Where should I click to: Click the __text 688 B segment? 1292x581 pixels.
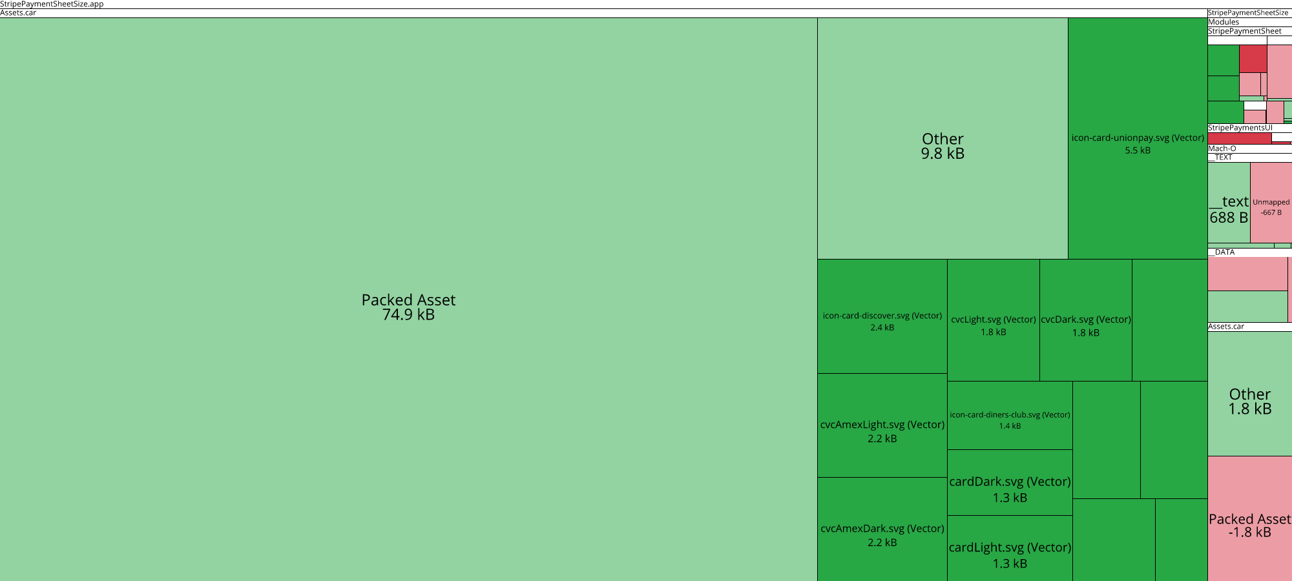point(1227,207)
